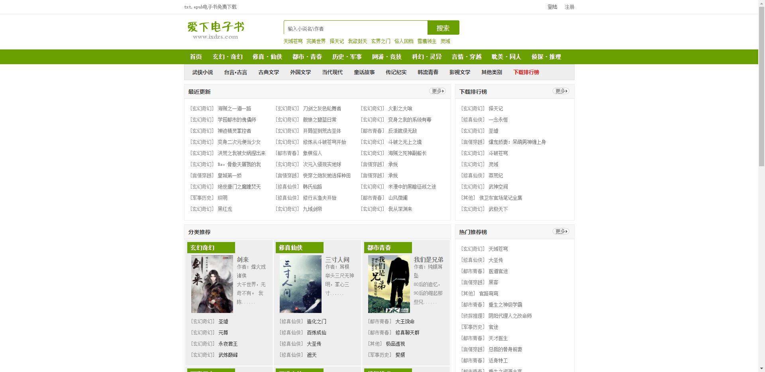The image size is (765, 372).
Task: Expand 更多 next to 最近更新
Action: point(437,91)
